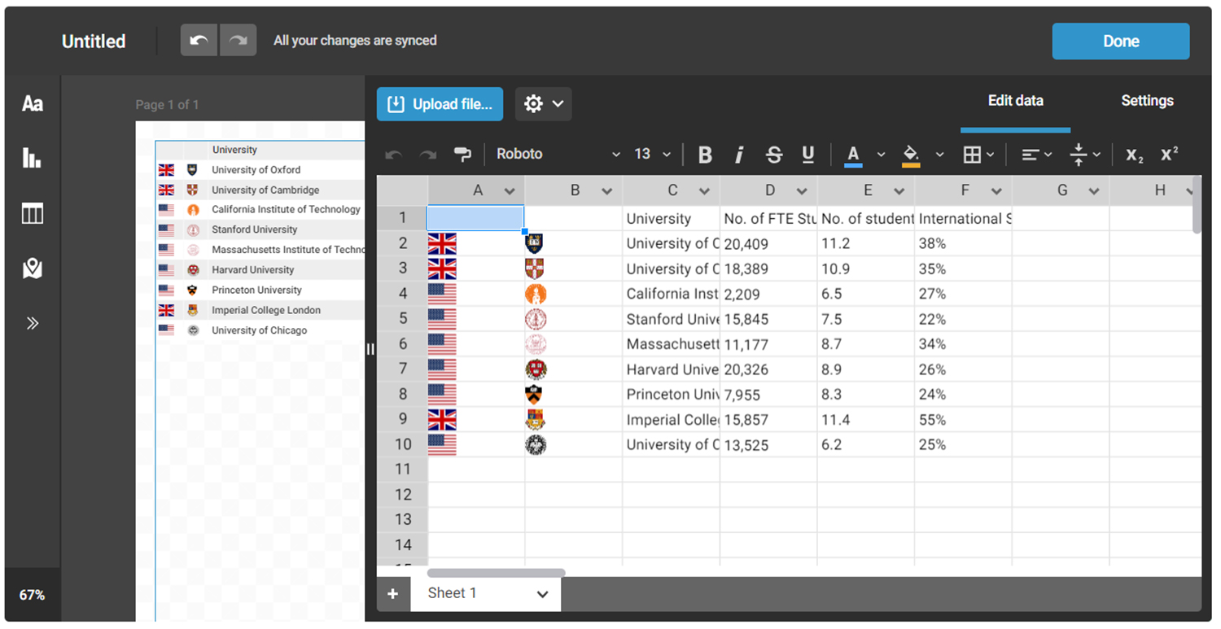Click the Done button

point(1121,41)
